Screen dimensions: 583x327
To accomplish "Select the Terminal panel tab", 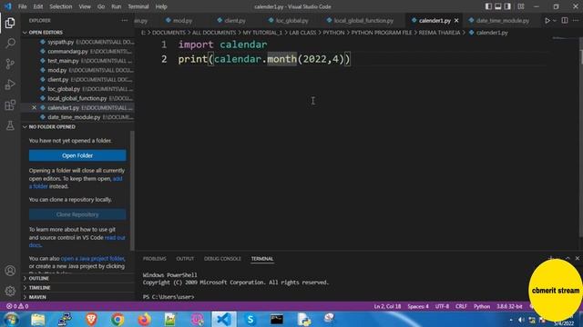I will (x=262, y=258).
